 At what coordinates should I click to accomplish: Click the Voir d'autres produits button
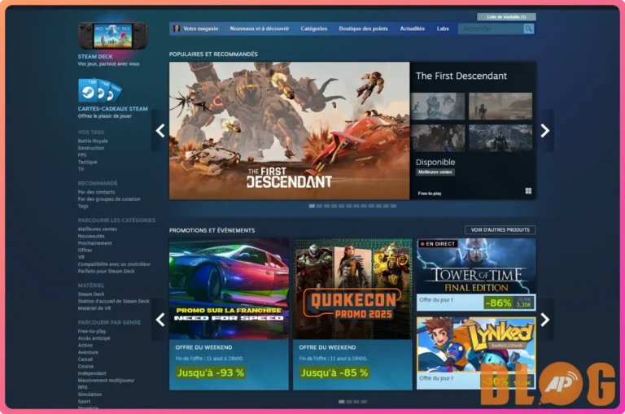point(500,230)
